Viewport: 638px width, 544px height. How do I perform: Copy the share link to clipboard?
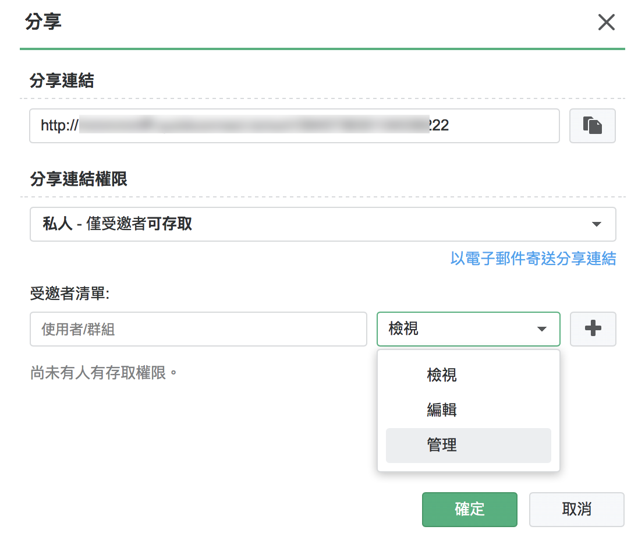pos(592,126)
